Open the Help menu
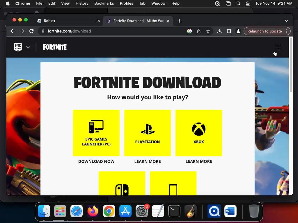Image resolution: width=298 pixels, height=223 pixels. pyautogui.click(x=175, y=3)
